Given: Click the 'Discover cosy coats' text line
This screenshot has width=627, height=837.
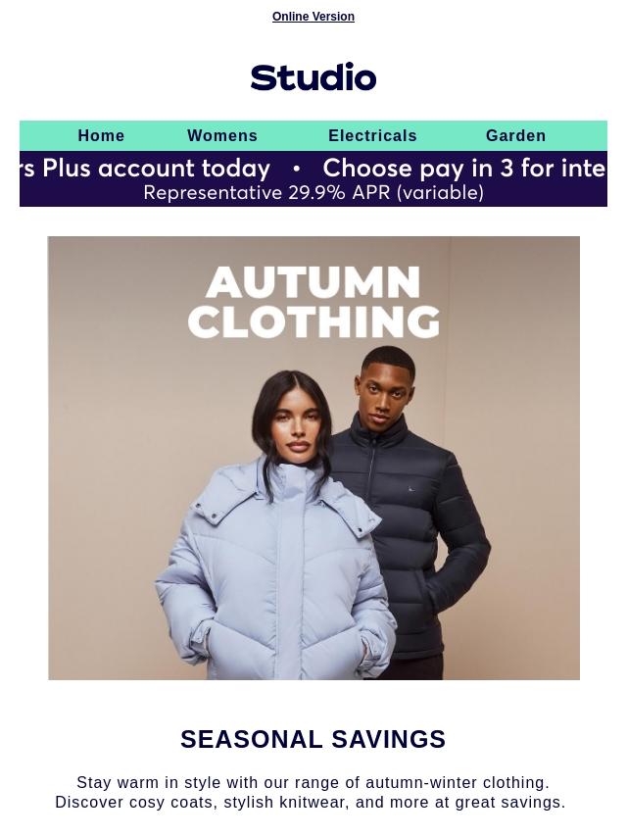Looking at the screenshot, I should (x=310, y=803).
